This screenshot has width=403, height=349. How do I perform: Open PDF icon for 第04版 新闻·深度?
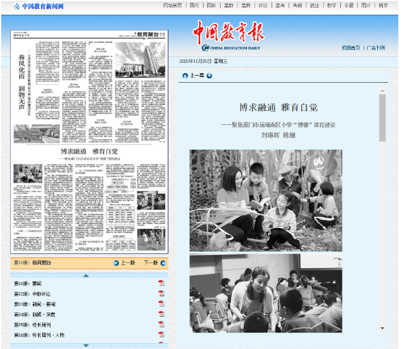[161, 314]
